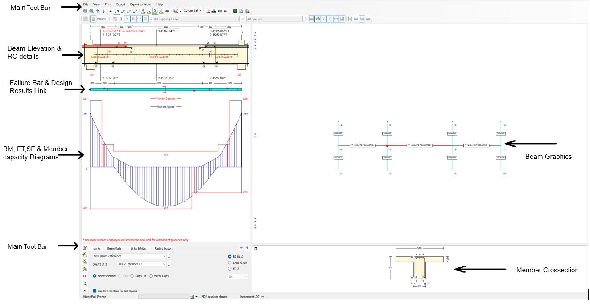Image resolution: width=590 pixels, height=307 pixels.
Task: Toggle the S diagram toolbar icon
Action: [x=155, y=11]
